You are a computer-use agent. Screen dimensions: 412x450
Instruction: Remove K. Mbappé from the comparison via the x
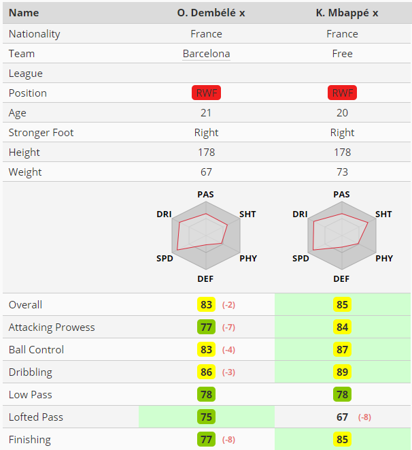tap(375, 13)
